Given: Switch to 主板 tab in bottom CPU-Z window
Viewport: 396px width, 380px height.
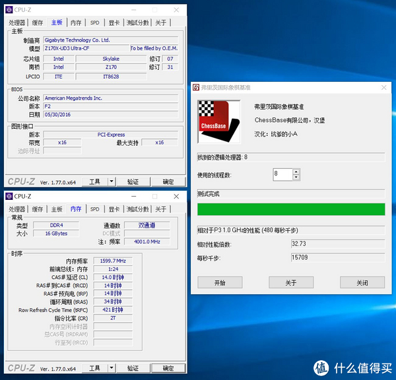Looking at the screenshot, I should coord(57,209).
